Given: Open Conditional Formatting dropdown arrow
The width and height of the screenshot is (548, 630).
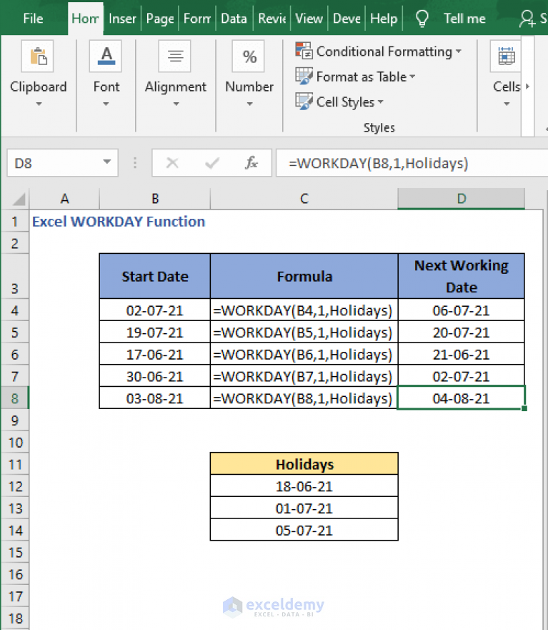Looking at the screenshot, I should tap(459, 51).
